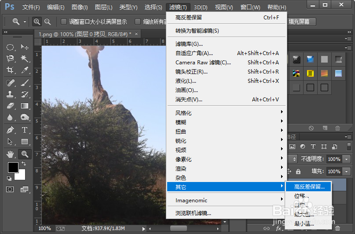This screenshot has width=355, height=234.
Task: Select the Path Selection tool
Action: [x=10, y=141]
